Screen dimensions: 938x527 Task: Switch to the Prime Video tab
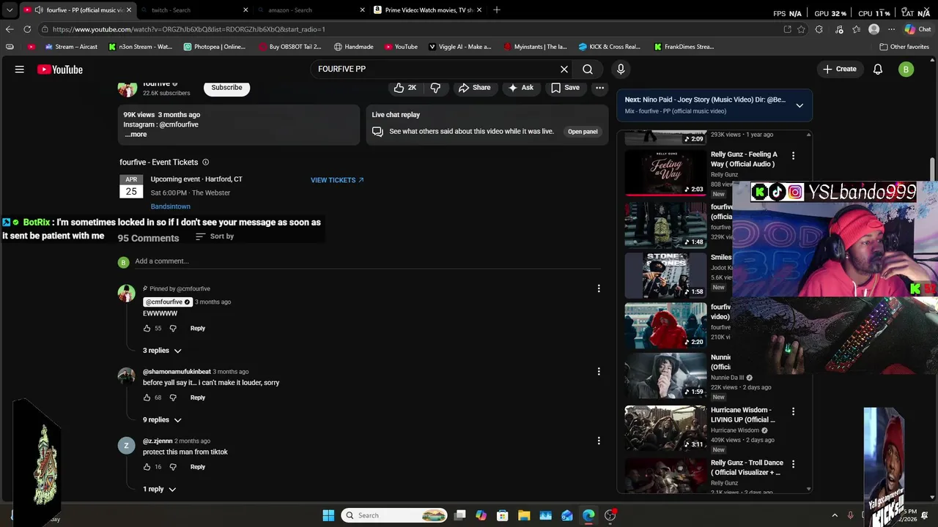(x=427, y=10)
